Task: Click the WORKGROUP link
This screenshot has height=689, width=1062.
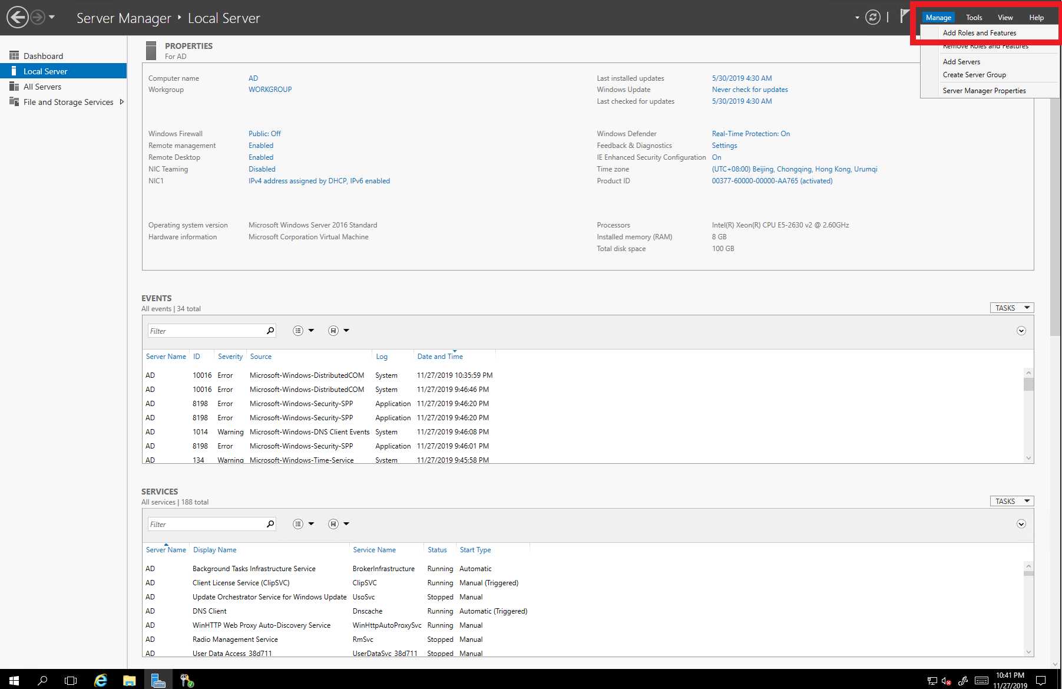Action: (x=270, y=90)
